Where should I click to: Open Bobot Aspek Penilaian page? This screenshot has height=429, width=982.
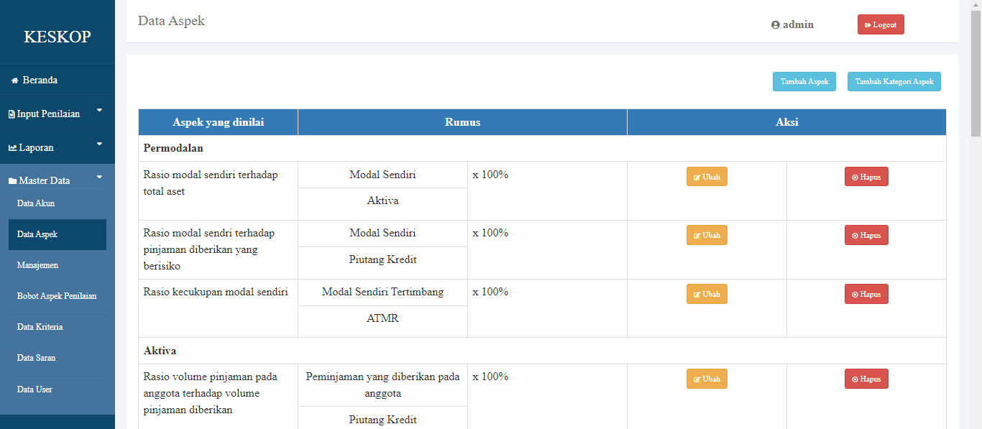pos(58,296)
